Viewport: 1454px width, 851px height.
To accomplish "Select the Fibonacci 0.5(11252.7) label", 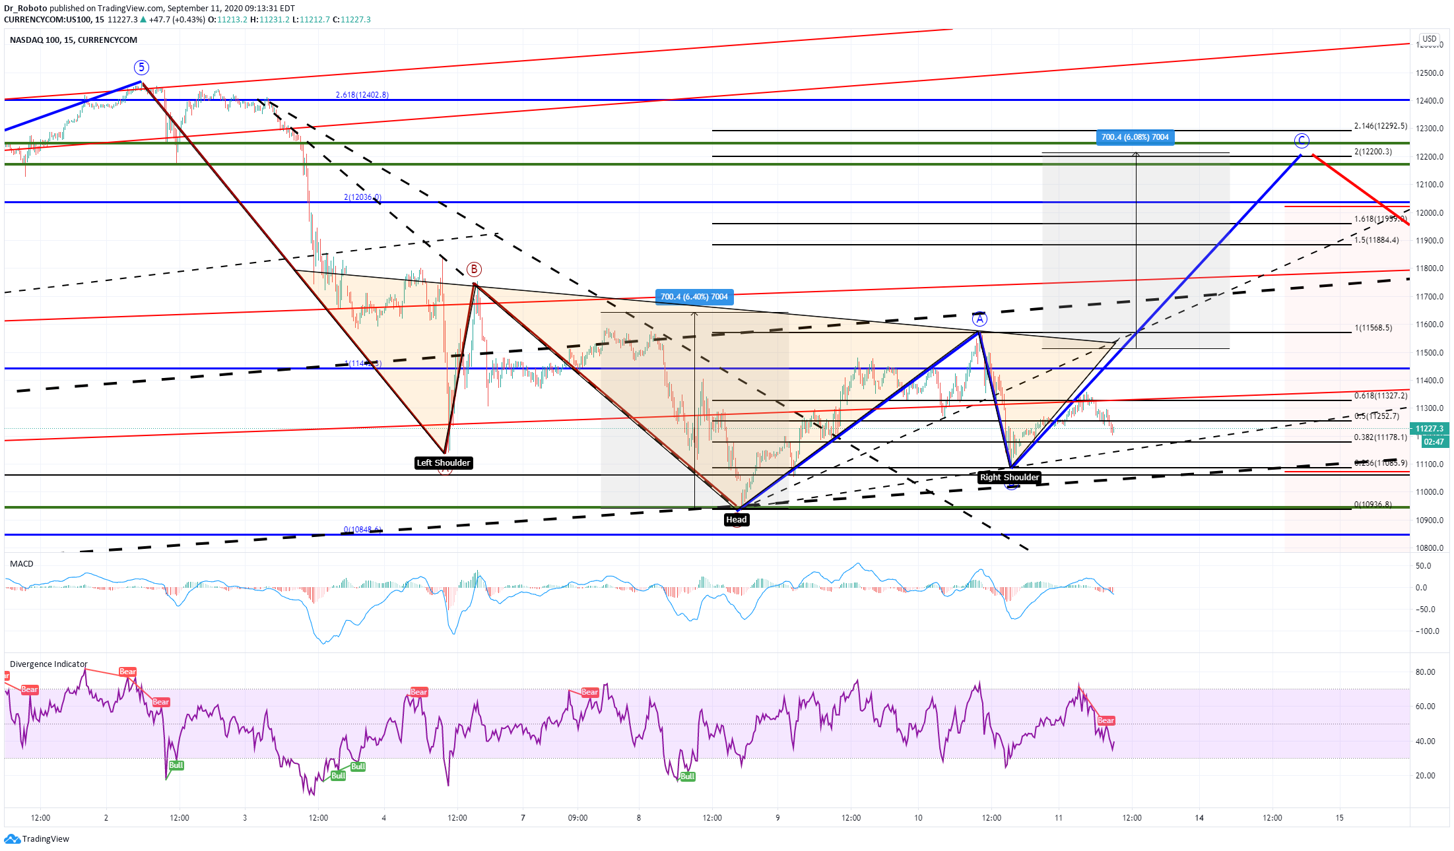I will click(1377, 416).
